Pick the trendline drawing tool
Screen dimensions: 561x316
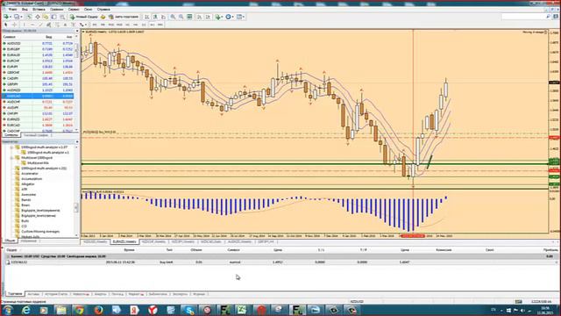pos(40,25)
